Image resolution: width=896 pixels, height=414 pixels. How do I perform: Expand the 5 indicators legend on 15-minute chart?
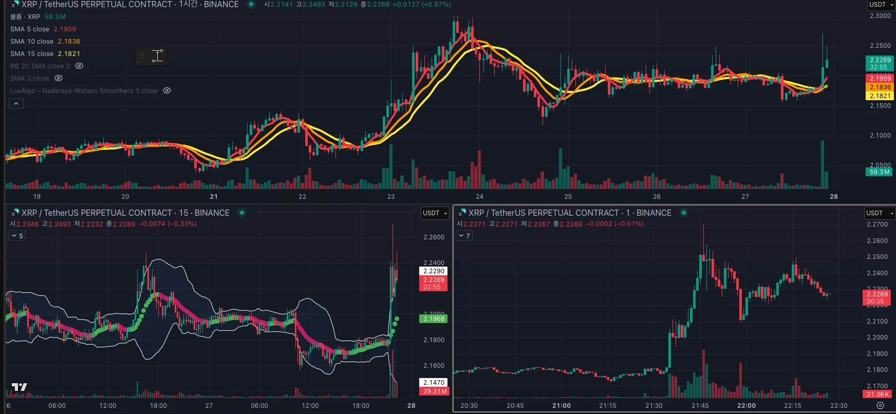17,236
